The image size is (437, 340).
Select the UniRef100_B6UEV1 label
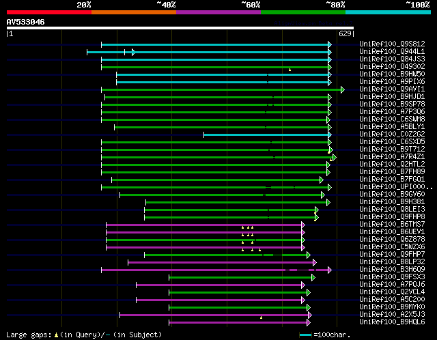(x=392, y=232)
